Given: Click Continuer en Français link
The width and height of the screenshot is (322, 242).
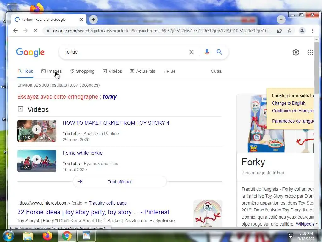Looking at the screenshot, I should click(x=293, y=111).
